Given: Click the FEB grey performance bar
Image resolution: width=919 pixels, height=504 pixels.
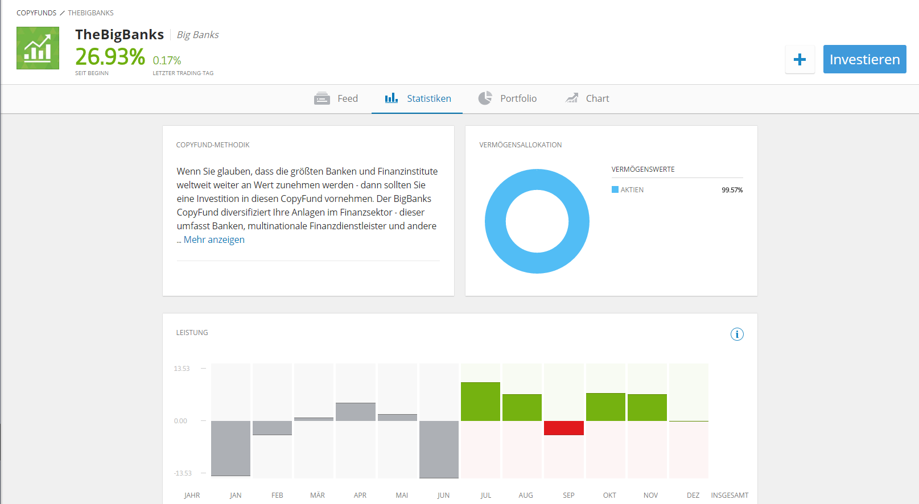Looking at the screenshot, I should click(x=272, y=428).
